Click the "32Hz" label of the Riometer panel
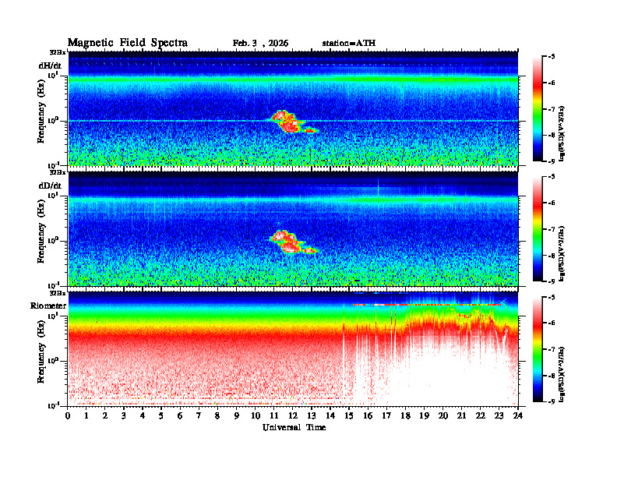This screenshot has width=617, height=477. 58,293
